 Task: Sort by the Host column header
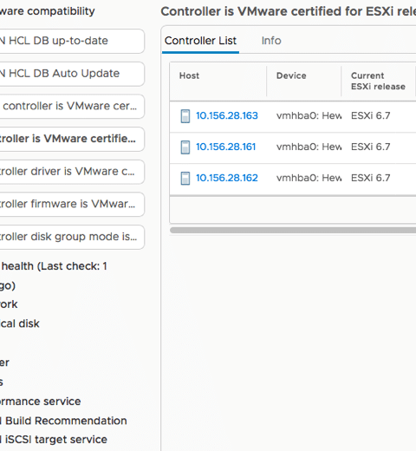[x=189, y=75]
